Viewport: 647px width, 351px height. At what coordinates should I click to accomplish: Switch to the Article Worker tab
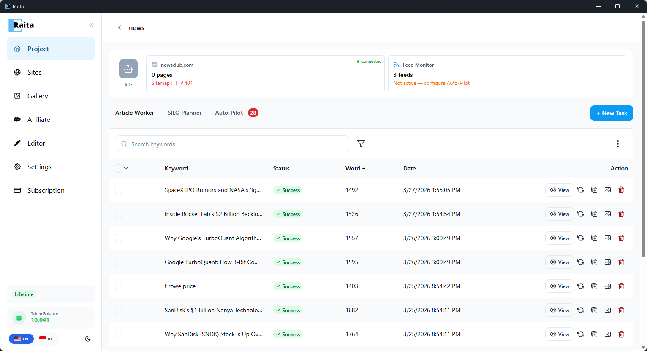[x=135, y=113]
